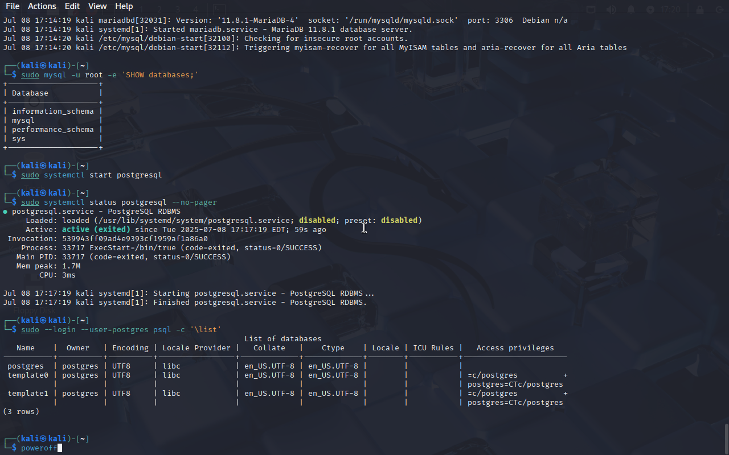Click 'postgresql.service - PostgreSQL RDBMS' status heading
The width and height of the screenshot is (729, 455).
click(x=96, y=212)
